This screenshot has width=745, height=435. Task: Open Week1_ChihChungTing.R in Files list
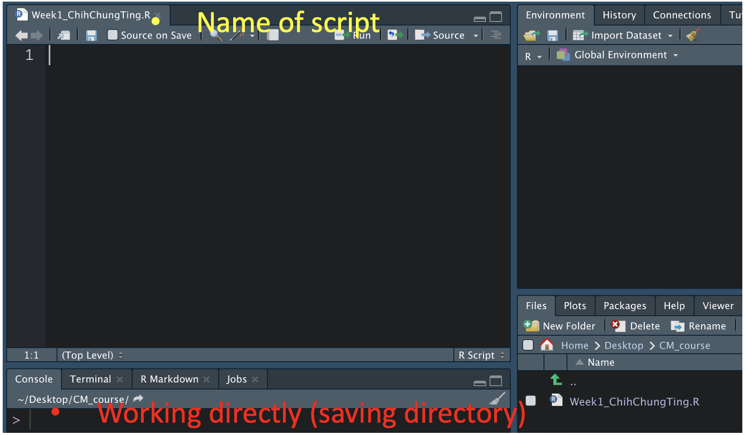[634, 401]
